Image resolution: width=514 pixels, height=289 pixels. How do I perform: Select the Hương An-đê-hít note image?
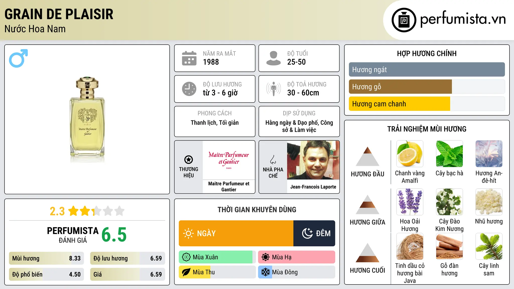(489, 154)
